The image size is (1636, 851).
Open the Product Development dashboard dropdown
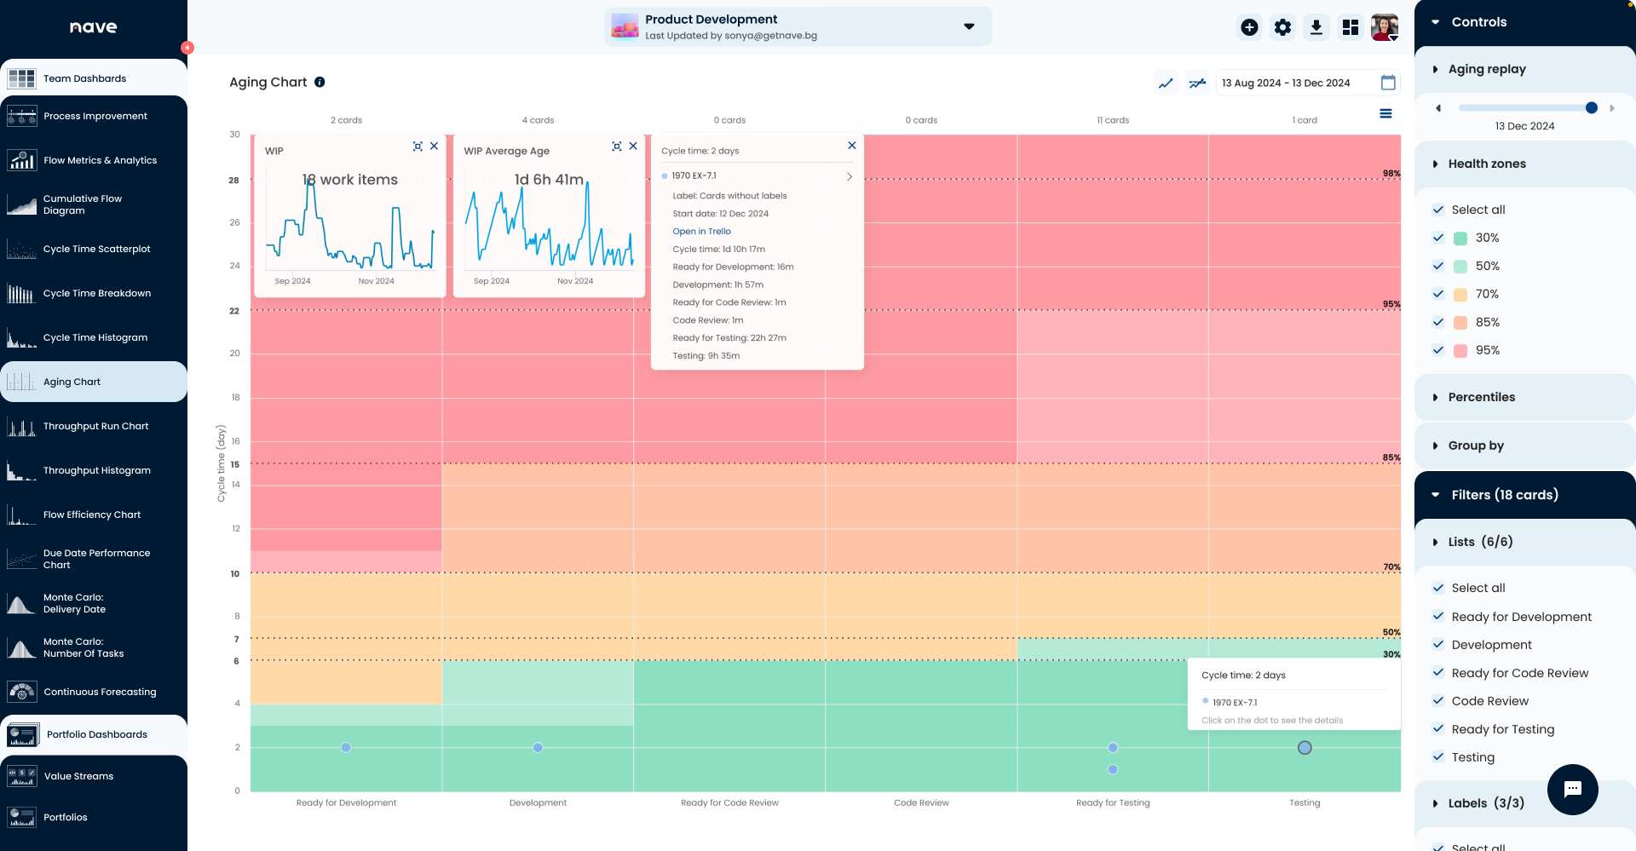969,26
